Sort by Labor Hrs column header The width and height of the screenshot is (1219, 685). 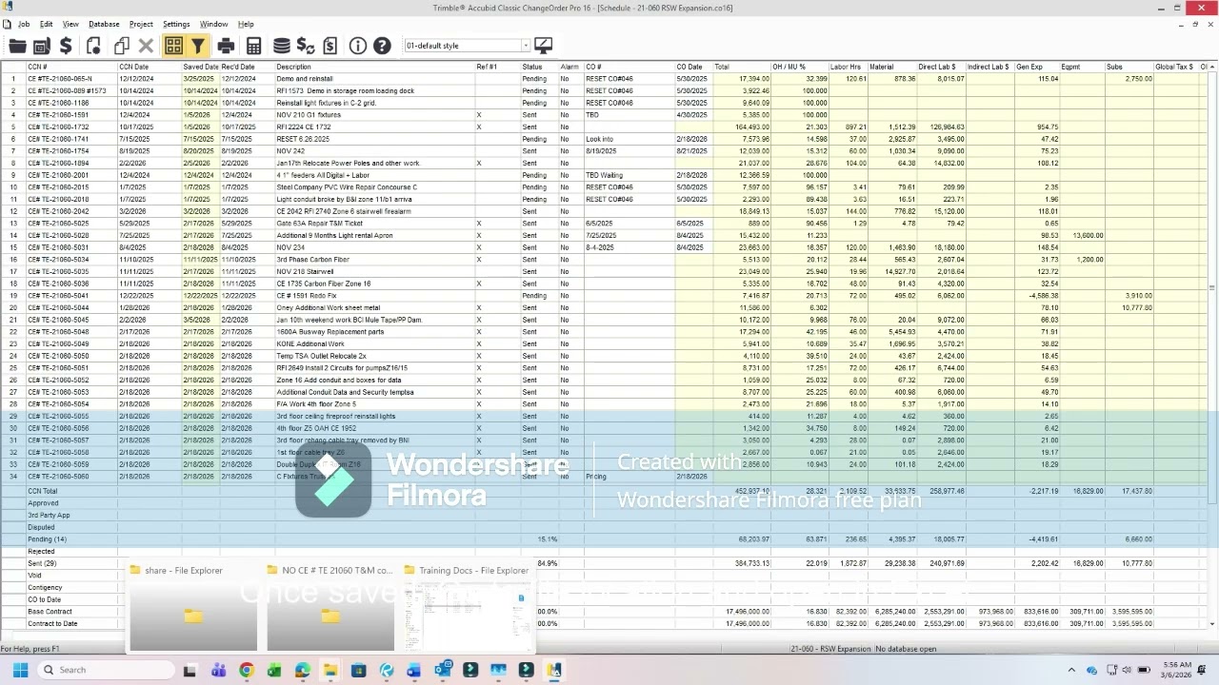coord(848,67)
